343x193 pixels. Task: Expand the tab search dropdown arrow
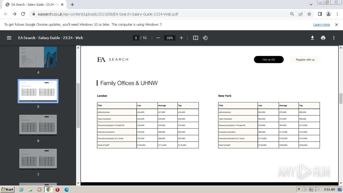coord(311,5)
